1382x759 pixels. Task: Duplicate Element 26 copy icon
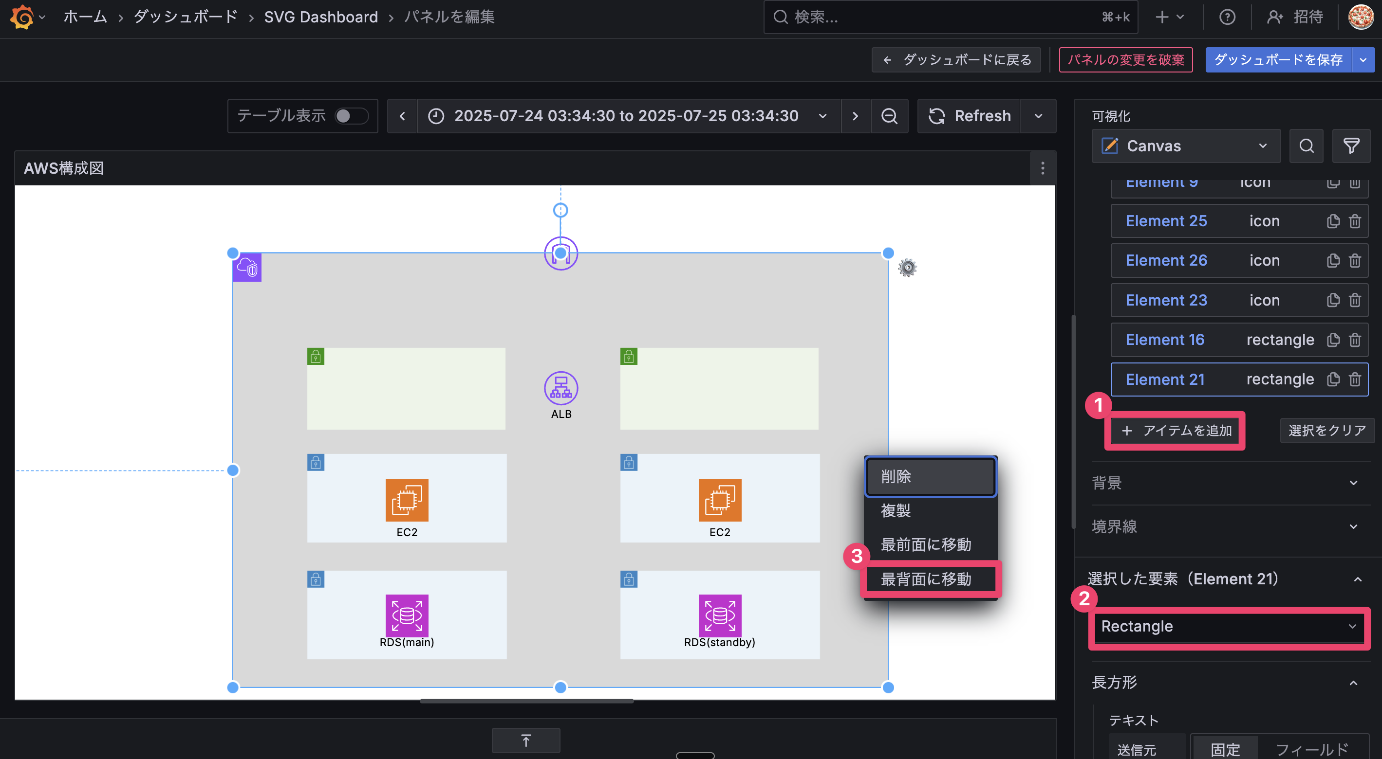pyautogui.click(x=1333, y=260)
